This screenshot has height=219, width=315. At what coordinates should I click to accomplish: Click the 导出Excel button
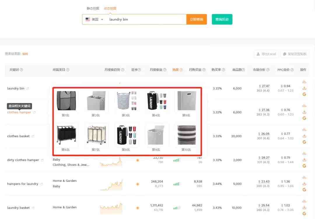[x=266, y=54]
